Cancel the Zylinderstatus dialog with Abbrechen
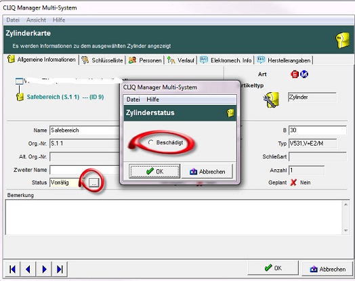 click(x=207, y=172)
